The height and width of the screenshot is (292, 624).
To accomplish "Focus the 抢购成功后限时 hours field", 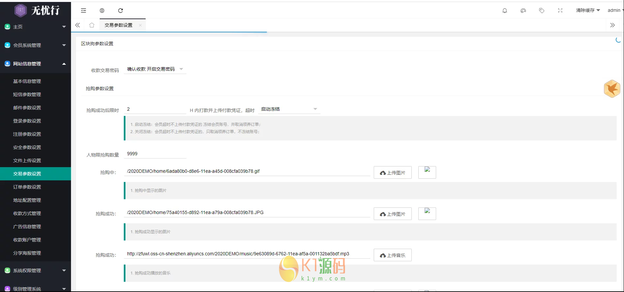I will click(x=155, y=109).
